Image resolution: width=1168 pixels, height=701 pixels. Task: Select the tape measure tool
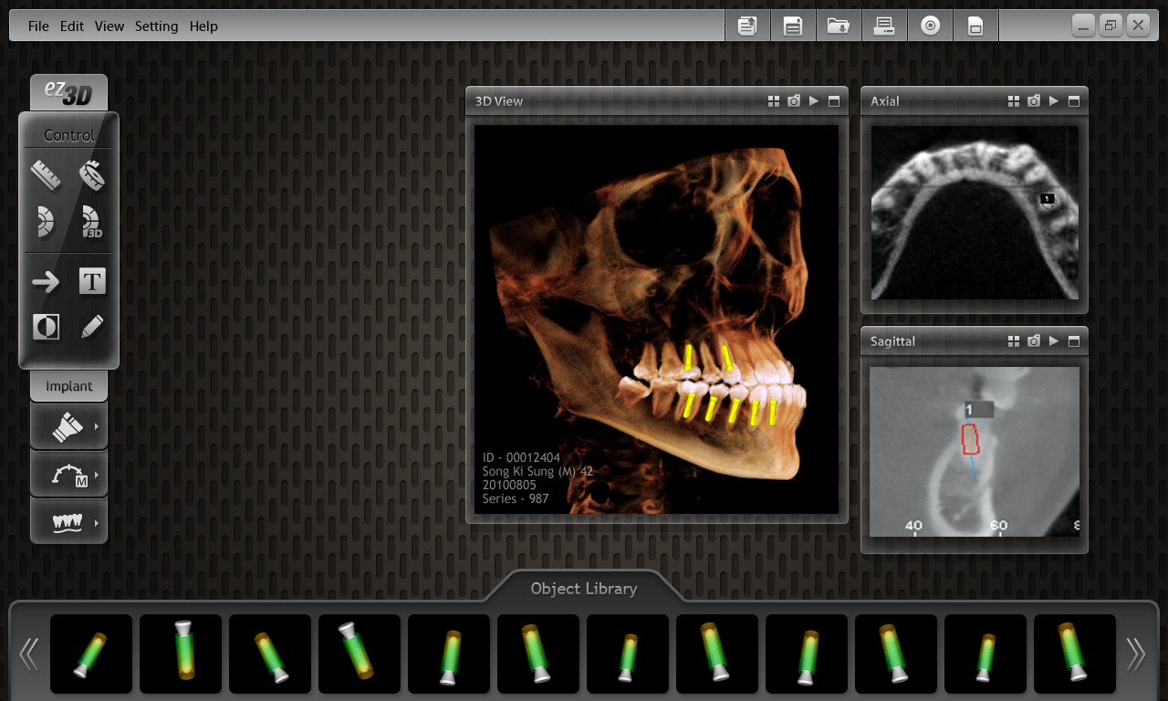click(91, 174)
